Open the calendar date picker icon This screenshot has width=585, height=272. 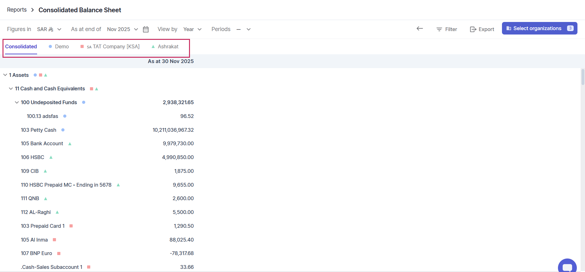(x=146, y=29)
